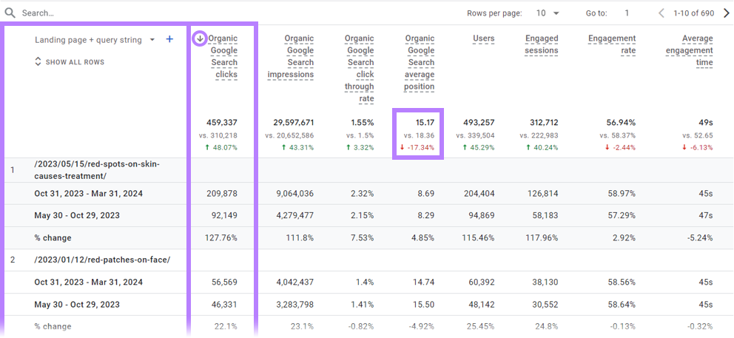Click the search magnifier icon
Viewport: 734px width, 338px height.
coord(10,13)
